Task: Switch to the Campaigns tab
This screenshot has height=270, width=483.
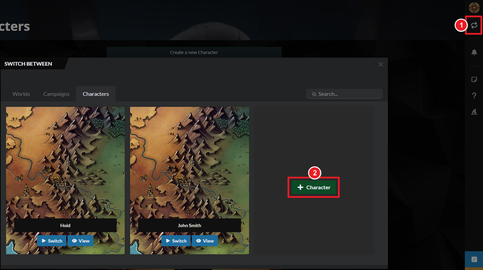Action: pyautogui.click(x=56, y=94)
